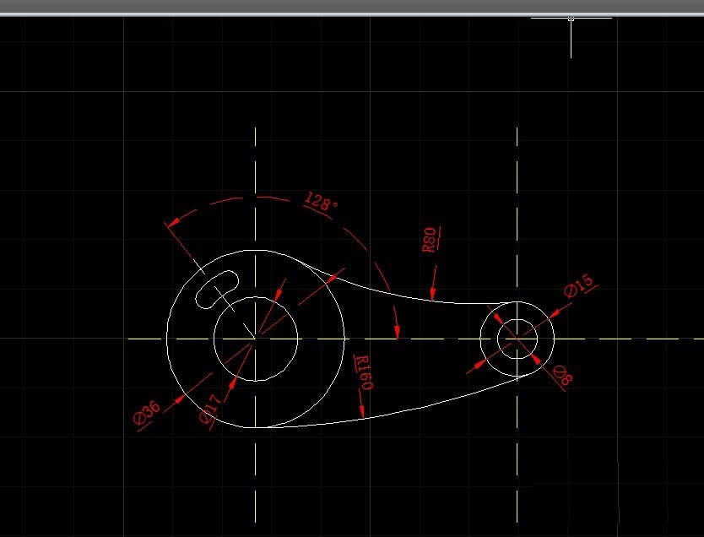The width and height of the screenshot is (704, 537).
Task: Click the R80 radius dimension label
Action: click(431, 240)
